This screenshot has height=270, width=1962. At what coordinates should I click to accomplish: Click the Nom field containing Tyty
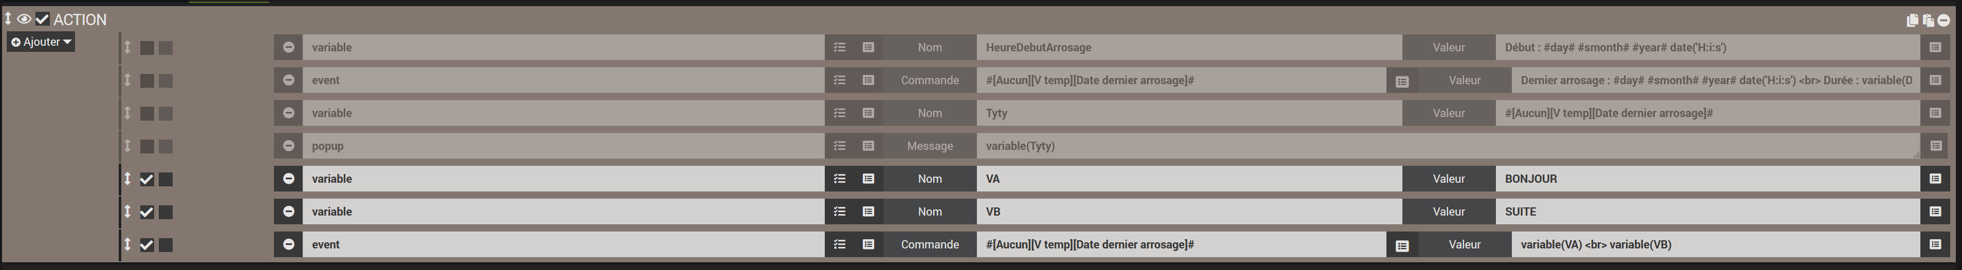point(1188,113)
